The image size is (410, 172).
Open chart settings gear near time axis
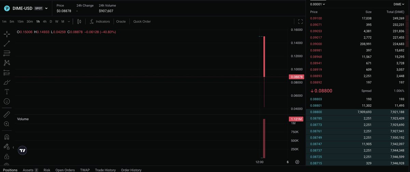(297, 162)
